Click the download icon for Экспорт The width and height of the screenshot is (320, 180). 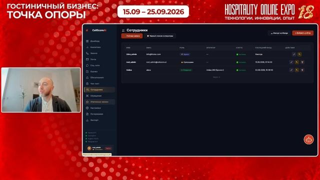87,120
